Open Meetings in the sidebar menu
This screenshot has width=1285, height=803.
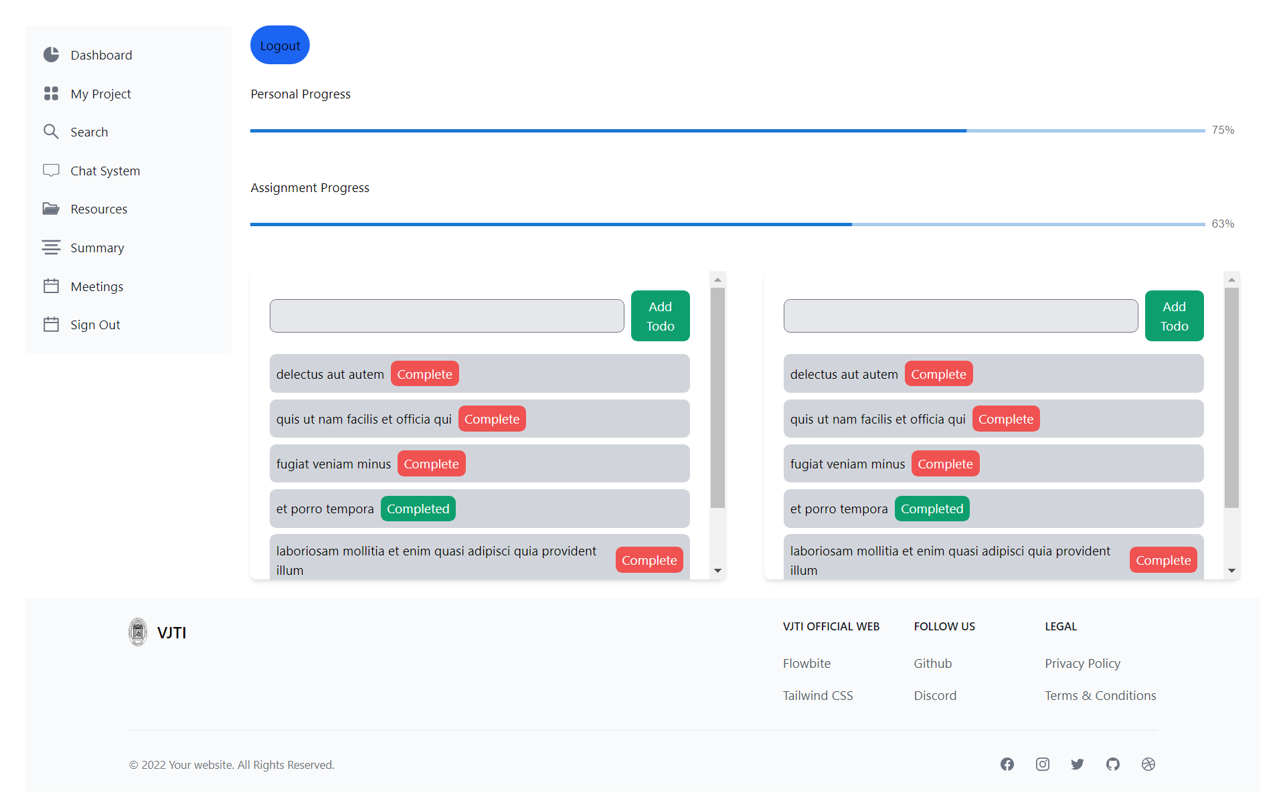click(x=96, y=286)
